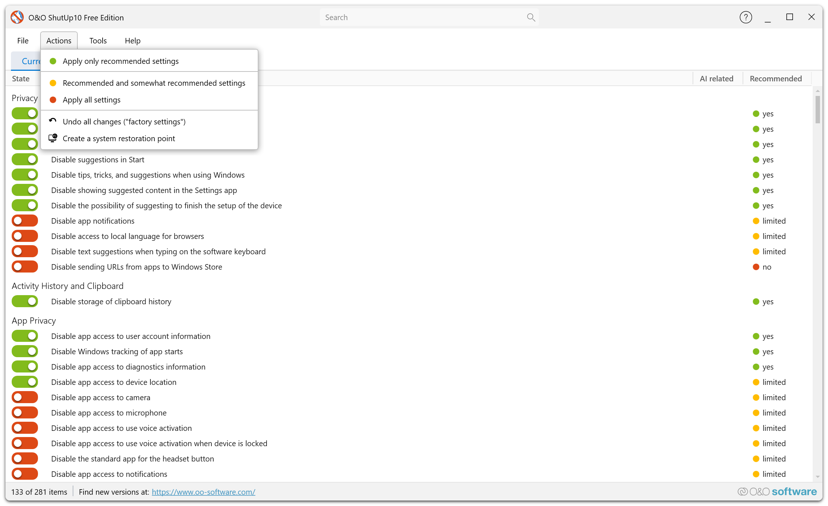Screen dimensions: 828x506
Task: Click Disable app access to diagnostics information text
Action: click(128, 367)
